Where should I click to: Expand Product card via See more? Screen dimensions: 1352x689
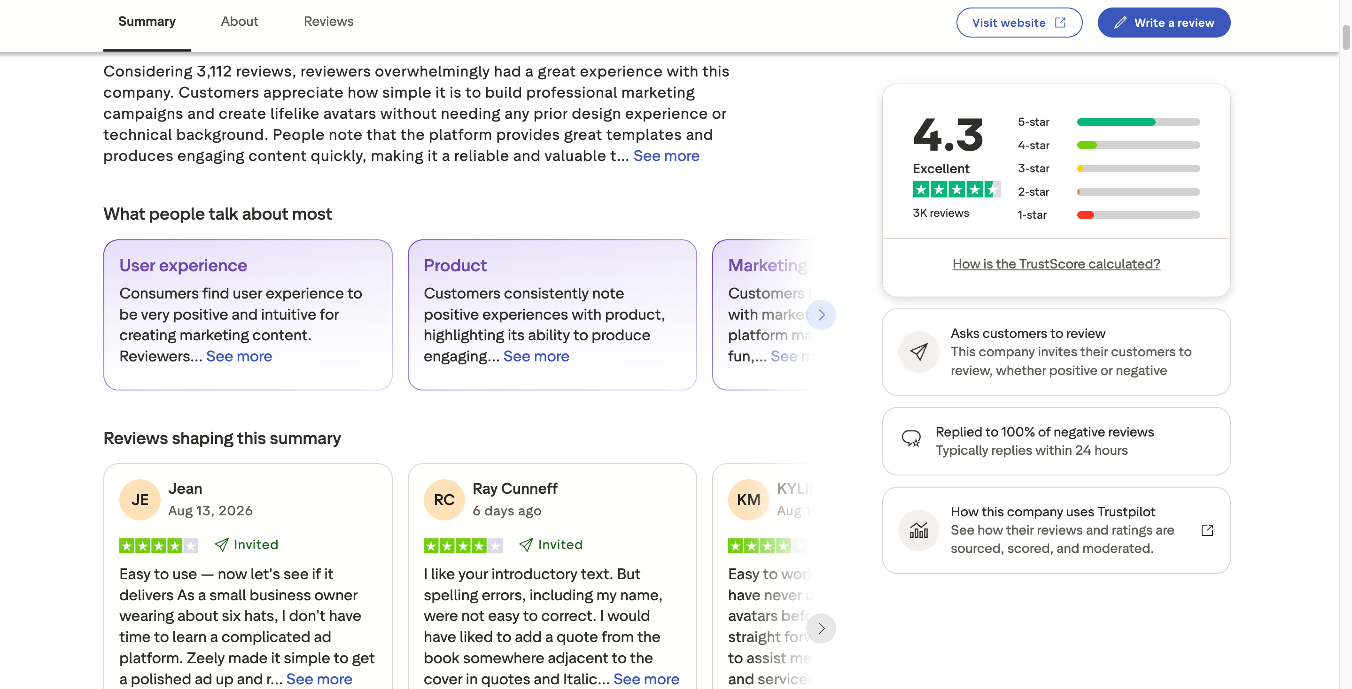tap(536, 356)
